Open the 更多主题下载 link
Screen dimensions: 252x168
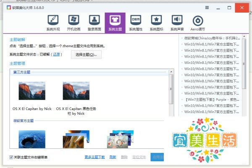(x=94, y=157)
